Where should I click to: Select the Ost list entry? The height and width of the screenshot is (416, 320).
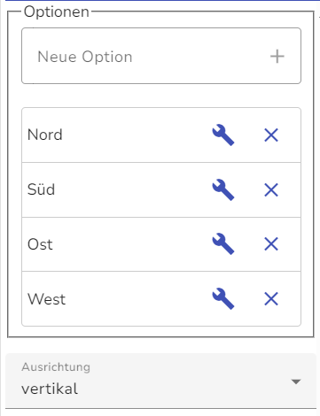pyautogui.click(x=161, y=244)
